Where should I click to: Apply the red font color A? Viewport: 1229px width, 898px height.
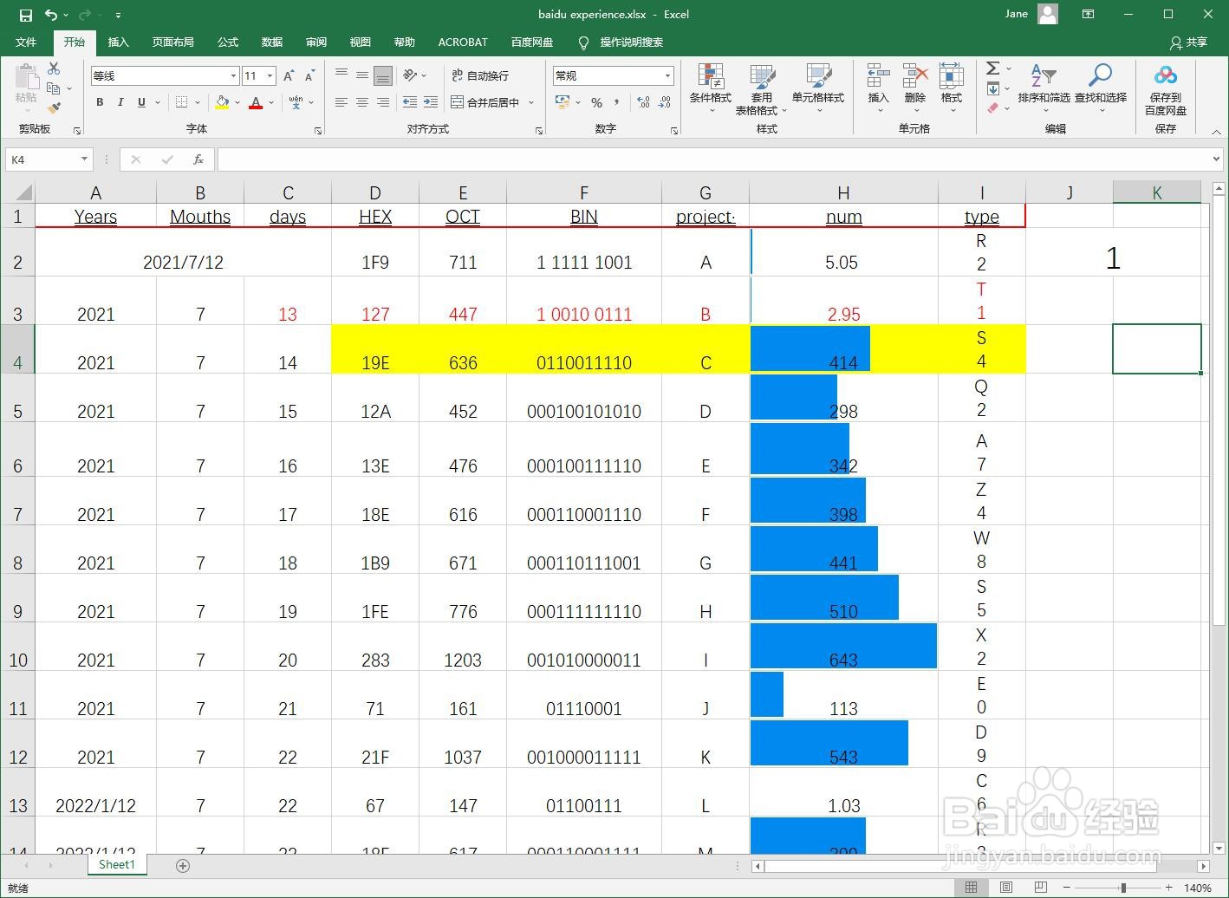click(x=256, y=102)
